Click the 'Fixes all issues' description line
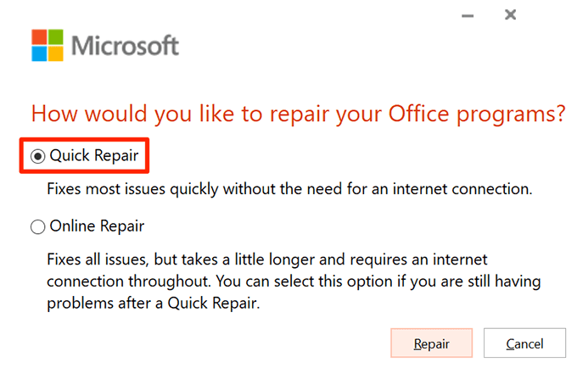This screenshot has width=577, height=368. click(x=283, y=259)
